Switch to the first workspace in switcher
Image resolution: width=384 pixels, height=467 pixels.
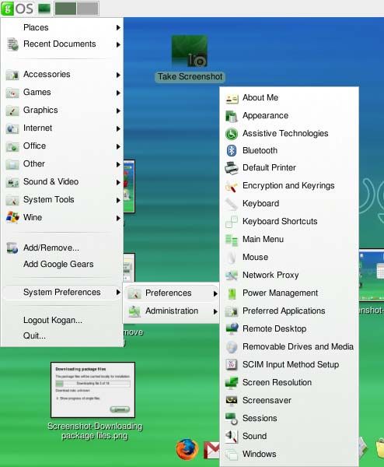pyautogui.click(x=65, y=9)
